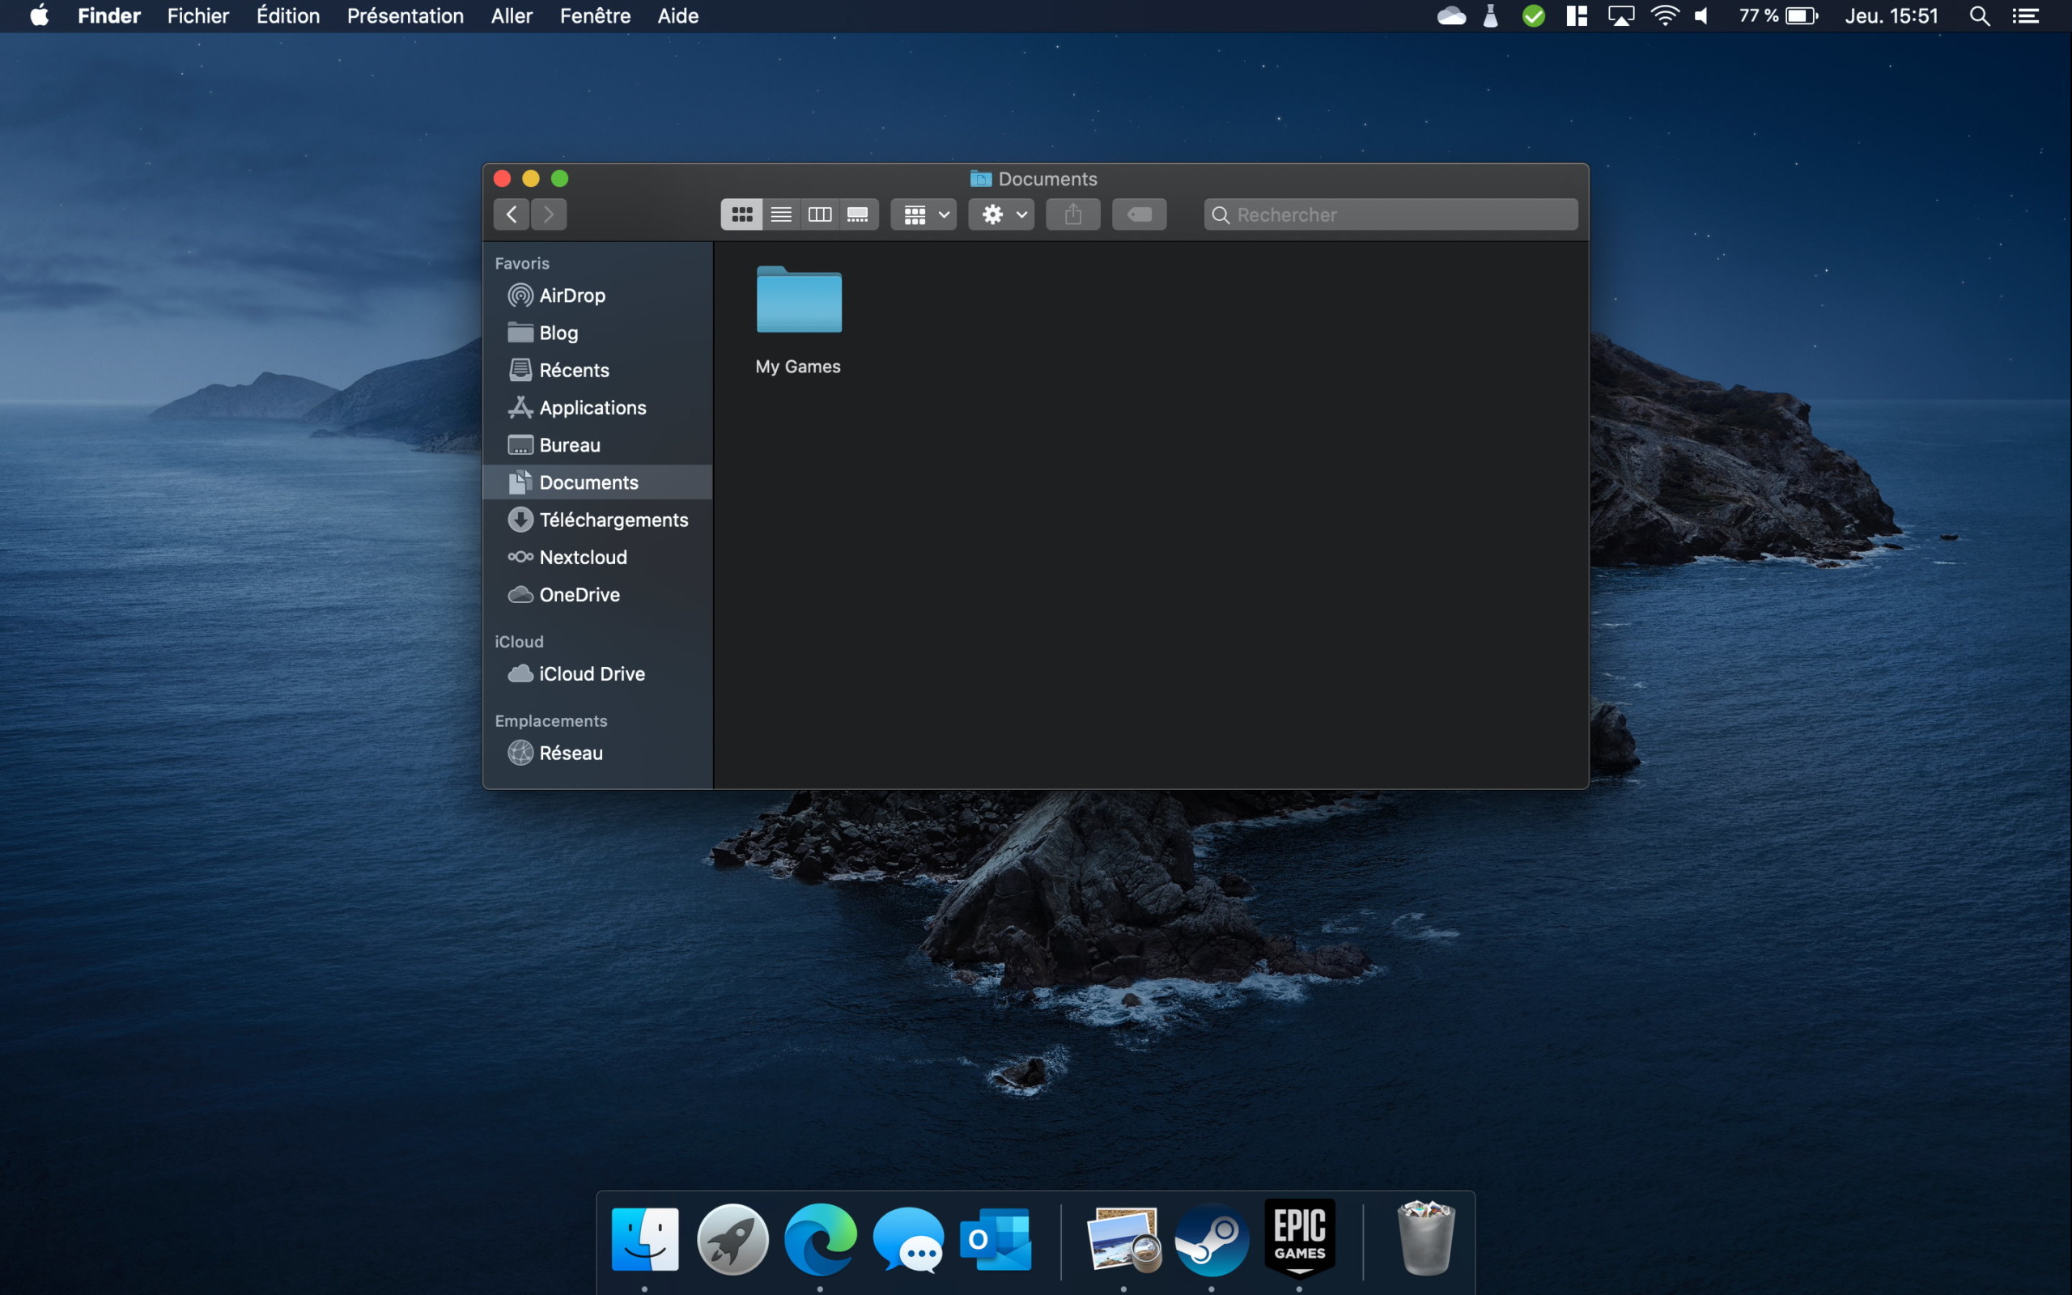Click the Share toolbar button

[x=1072, y=214]
